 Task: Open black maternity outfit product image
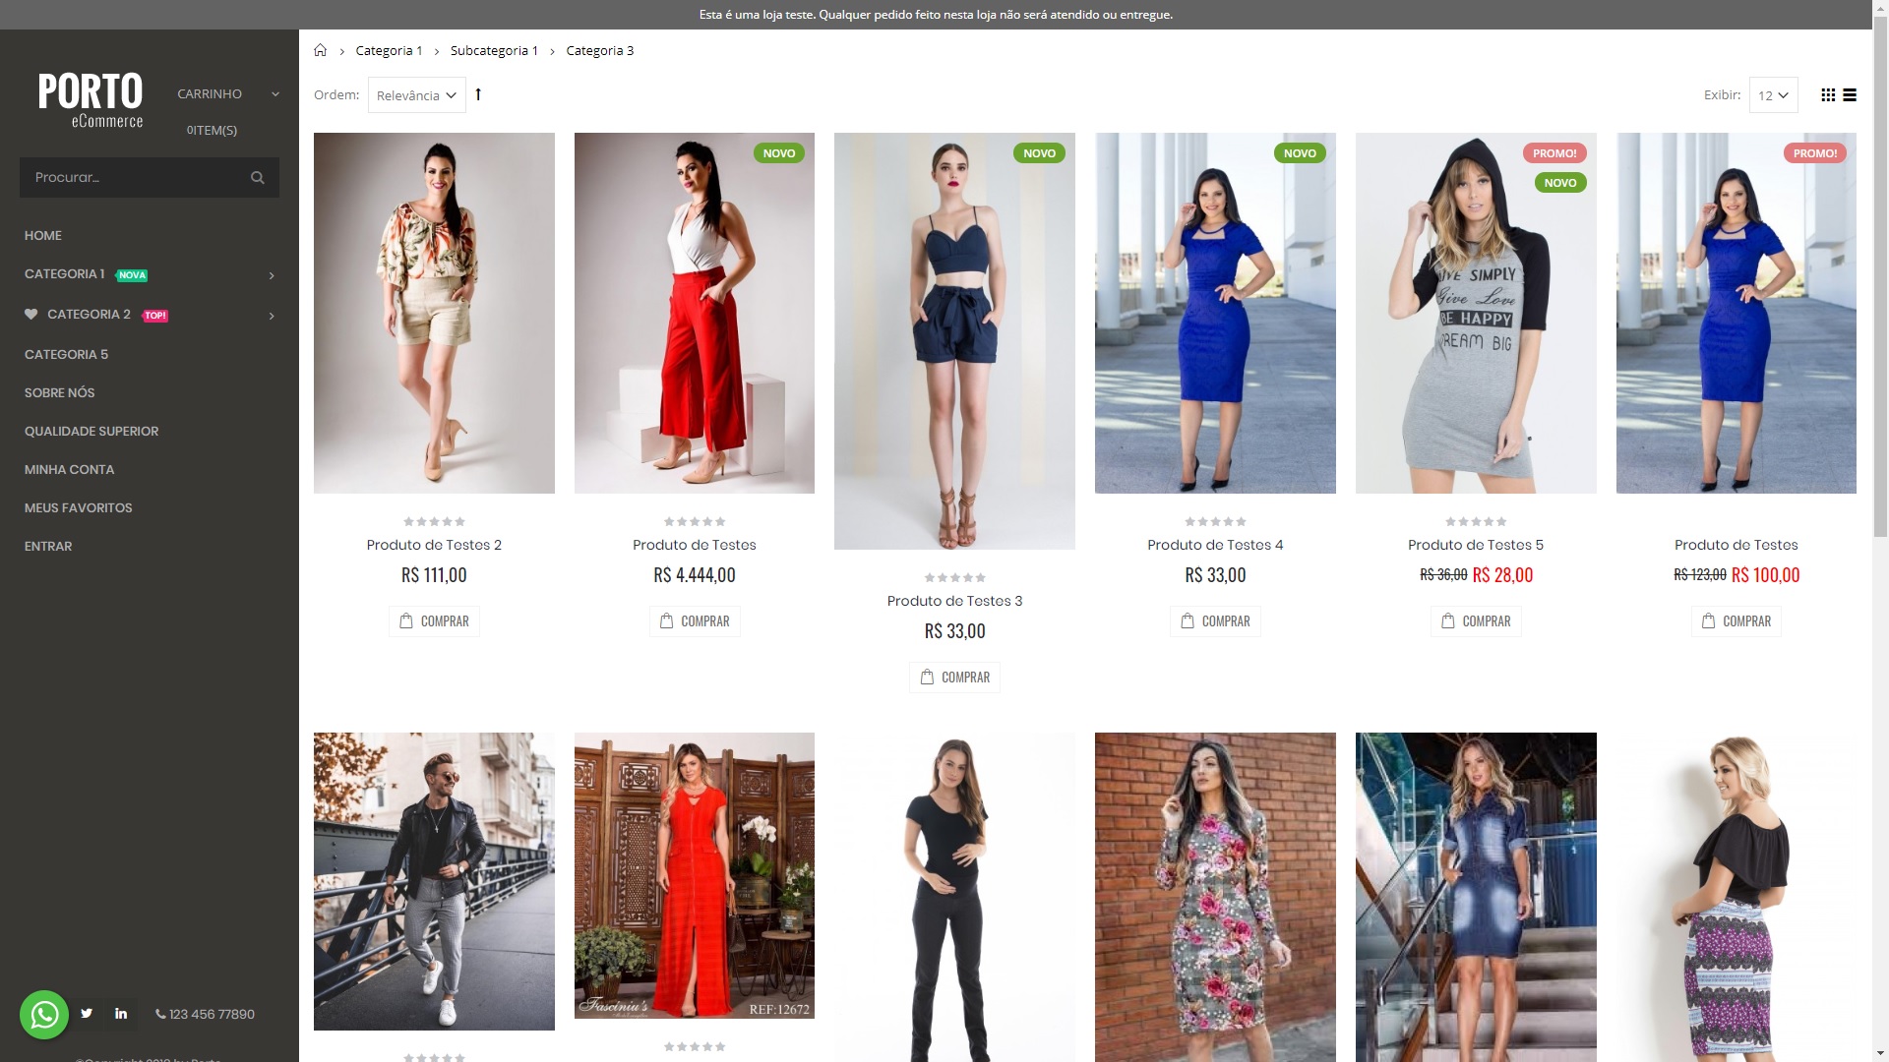click(954, 897)
